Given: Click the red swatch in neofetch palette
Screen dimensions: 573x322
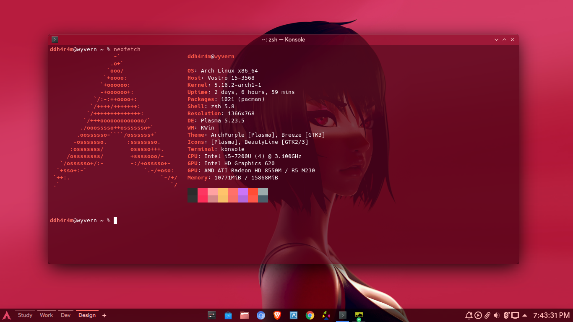Looking at the screenshot, I should (x=203, y=195).
